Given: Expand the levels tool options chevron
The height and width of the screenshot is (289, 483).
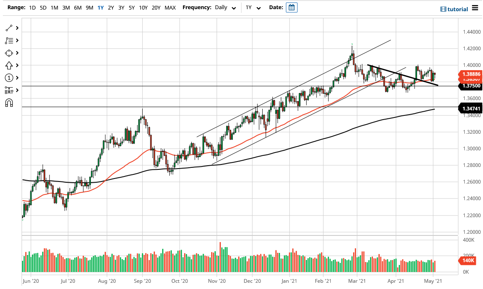Looking at the screenshot, I should (x=17, y=90).
